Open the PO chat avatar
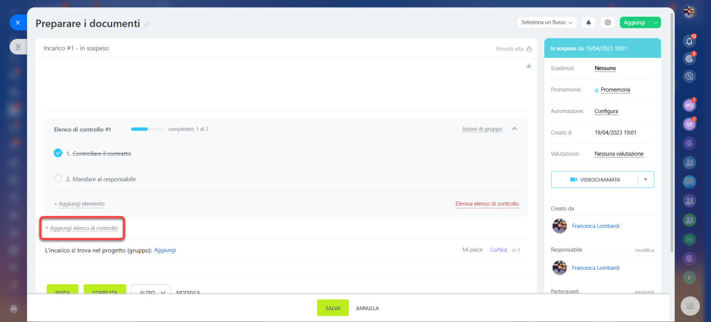Viewport: 711px width, 322px height. pos(689,105)
